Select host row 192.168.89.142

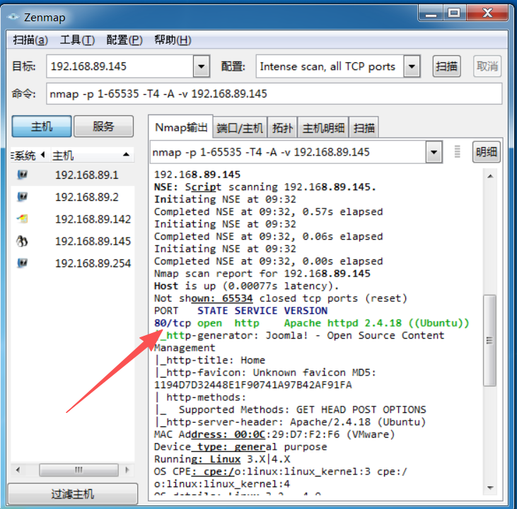(73, 219)
